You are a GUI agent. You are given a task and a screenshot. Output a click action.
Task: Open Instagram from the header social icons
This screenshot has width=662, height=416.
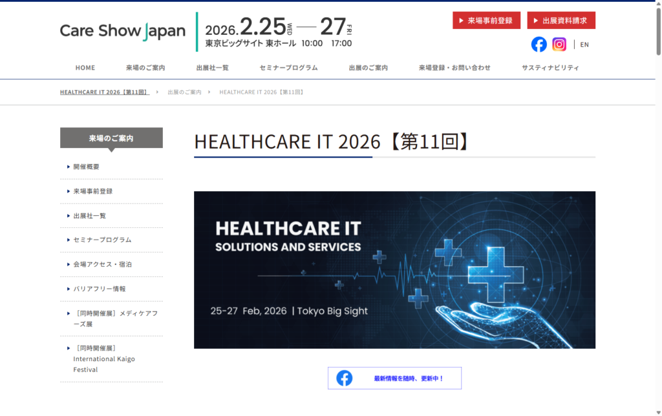click(559, 44)
